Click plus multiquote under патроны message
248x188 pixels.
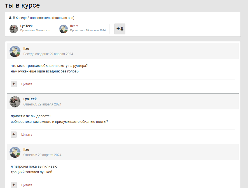tap(14, 185)
